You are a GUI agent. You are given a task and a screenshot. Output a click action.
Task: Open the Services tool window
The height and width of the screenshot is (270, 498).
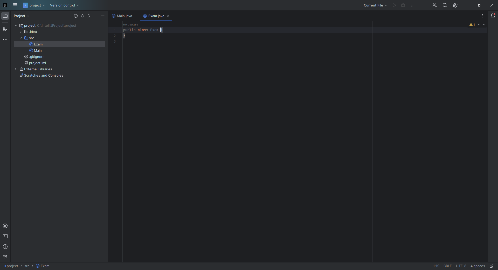5,226
